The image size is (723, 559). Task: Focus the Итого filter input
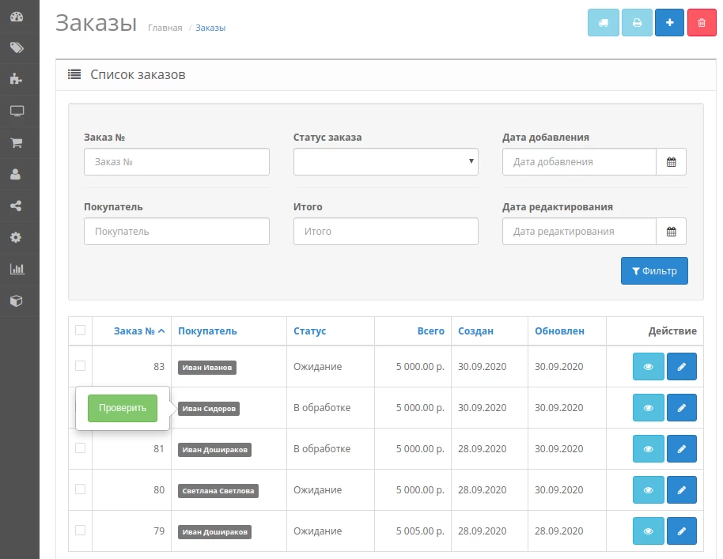[x=385, y=232]
